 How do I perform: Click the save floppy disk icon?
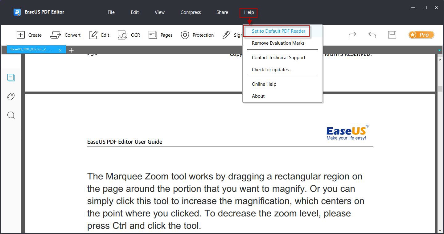pyautogui.click(x=392, y=35)
